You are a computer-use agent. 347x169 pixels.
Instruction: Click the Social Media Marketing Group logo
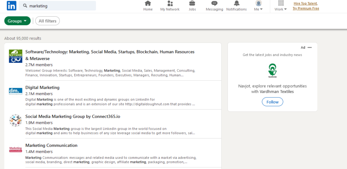[x=16, y=120]
